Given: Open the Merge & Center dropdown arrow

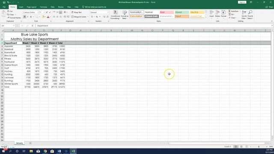Looking at the screenshot, I should 88,17.
